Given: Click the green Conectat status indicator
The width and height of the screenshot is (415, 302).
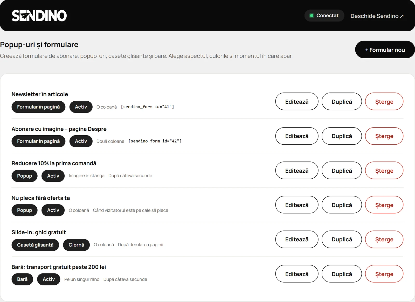Looking at the screenshot, I should pos(324,16).
